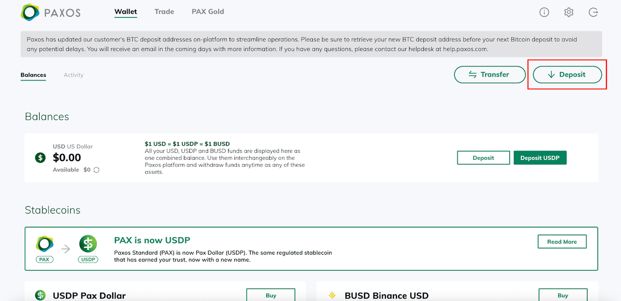Click Deposit in the USD balance row

point(484,158)
